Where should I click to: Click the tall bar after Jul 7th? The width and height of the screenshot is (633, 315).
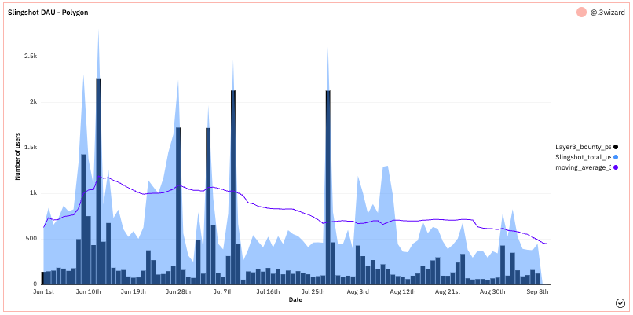233,188
